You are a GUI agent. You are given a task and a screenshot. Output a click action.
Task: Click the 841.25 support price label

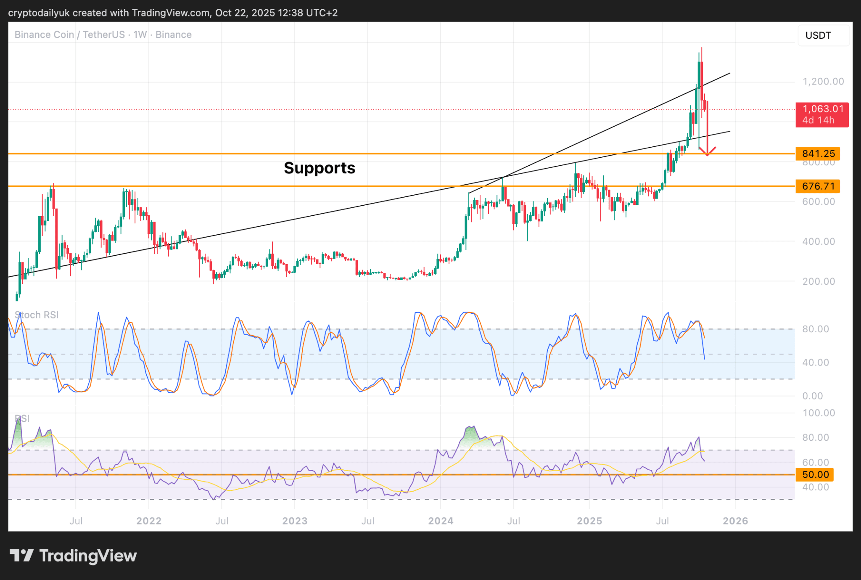(818, 154)
